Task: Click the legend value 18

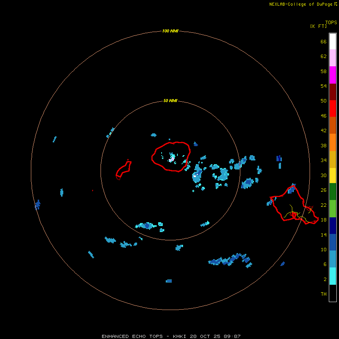Action: coord(324,220)
